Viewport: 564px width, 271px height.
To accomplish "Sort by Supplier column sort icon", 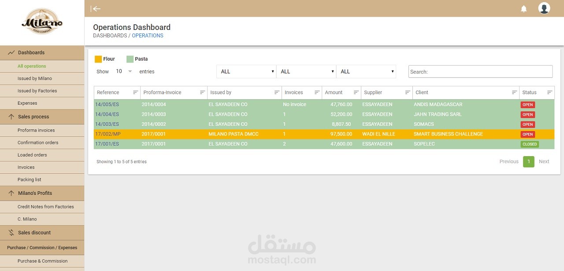I will click(408, 92).
